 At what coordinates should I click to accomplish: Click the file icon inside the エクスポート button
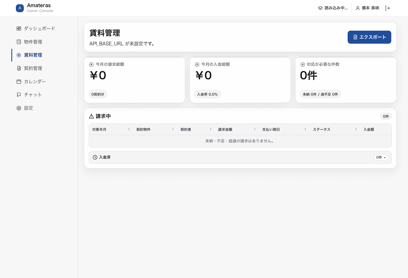click(x=355, y=37)
